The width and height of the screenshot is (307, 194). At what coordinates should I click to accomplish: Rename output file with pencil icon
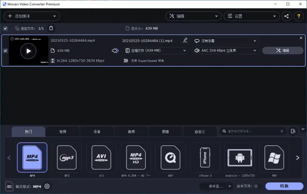pos(185,40)
